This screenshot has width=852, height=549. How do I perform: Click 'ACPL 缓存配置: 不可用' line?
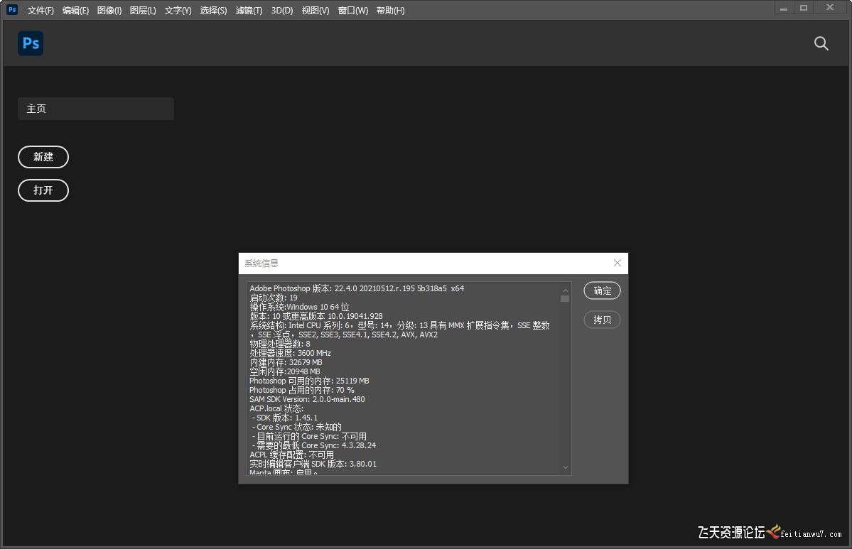coord(292,455)
